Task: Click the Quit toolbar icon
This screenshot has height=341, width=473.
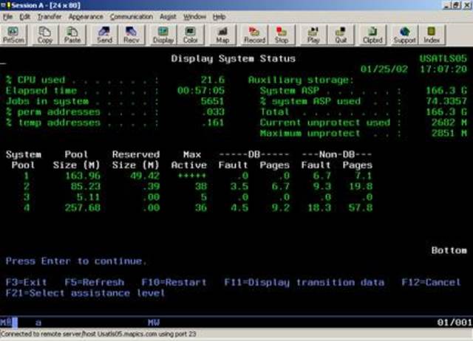Action: (341, 35)
